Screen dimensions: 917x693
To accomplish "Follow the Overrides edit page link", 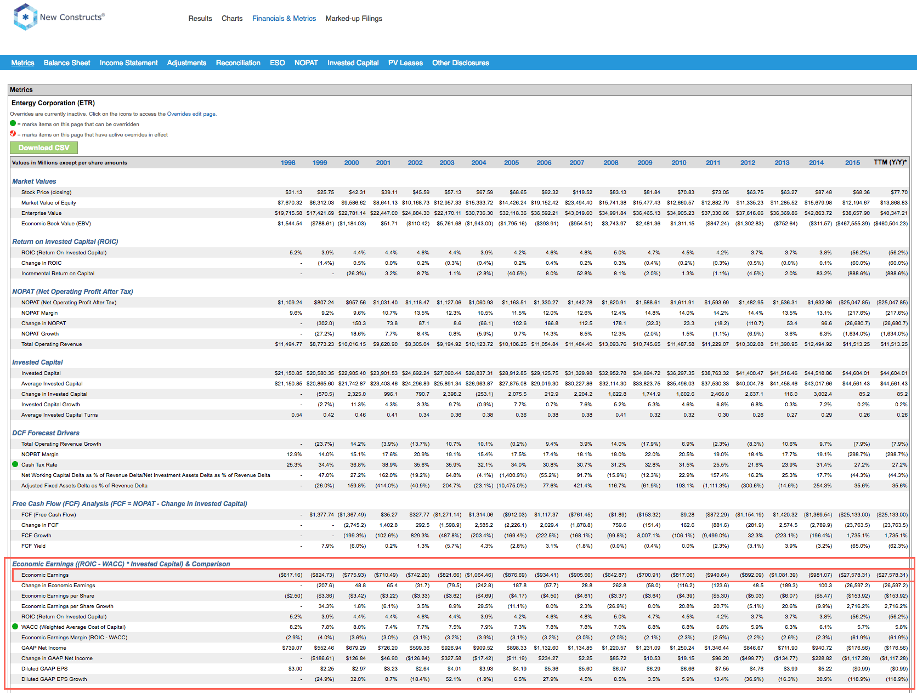I will [191, 114].
